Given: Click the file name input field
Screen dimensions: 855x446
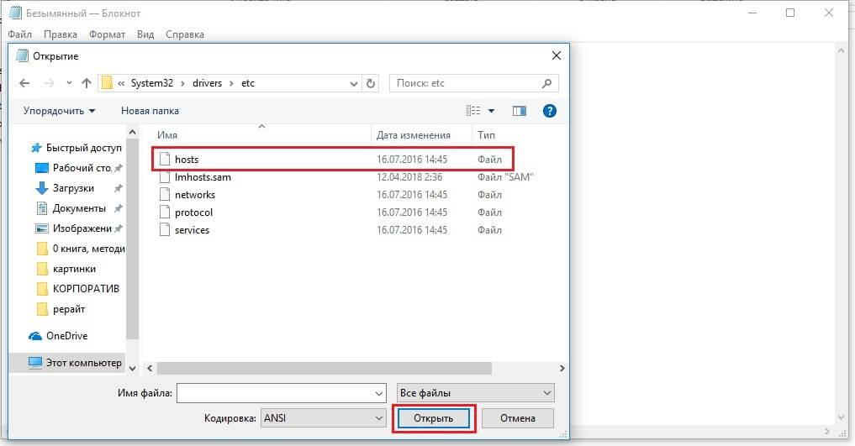Looking at the screenshot, I should pyautogui.click(x=282, y=393).
